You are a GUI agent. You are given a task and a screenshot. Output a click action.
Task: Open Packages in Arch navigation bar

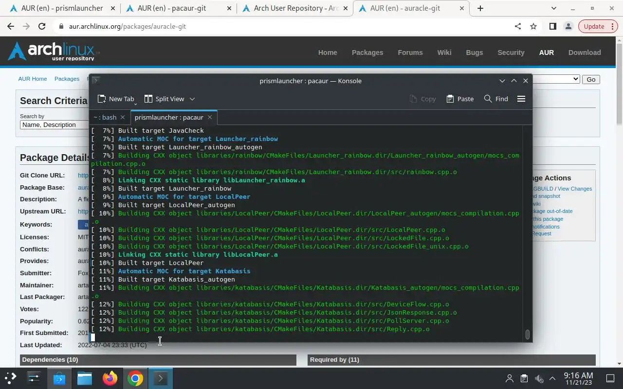coord(367,53)
